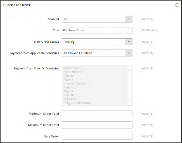Click the Title input field
182x143 pixels.
(97, 31)
